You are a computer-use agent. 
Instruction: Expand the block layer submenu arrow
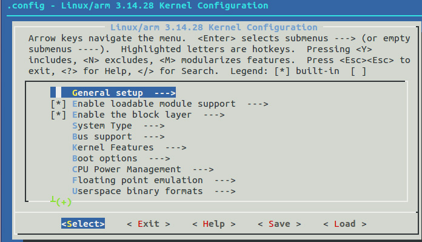click(x=214, y=115)
